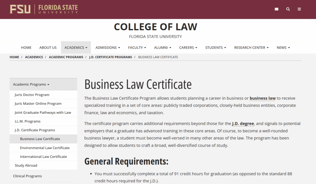
Task: Click the FLORIDA STATE UNIVERSITY subtitle text
Action: (156, 37)
